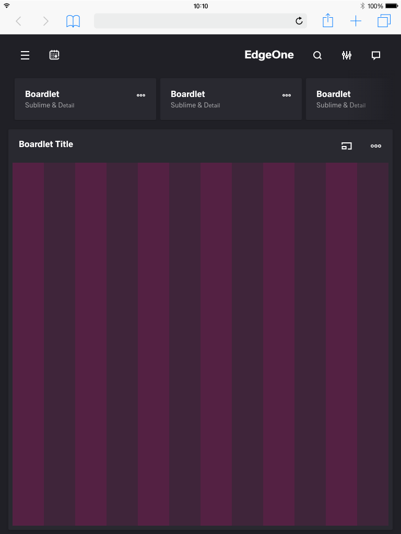Expand more options on first Boardlet card
This screenshot has width=401, height=534.
pyautogui.click(x=141, y=95)
